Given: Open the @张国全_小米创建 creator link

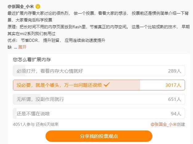Looking at the screenshot, I should [168, 124].
